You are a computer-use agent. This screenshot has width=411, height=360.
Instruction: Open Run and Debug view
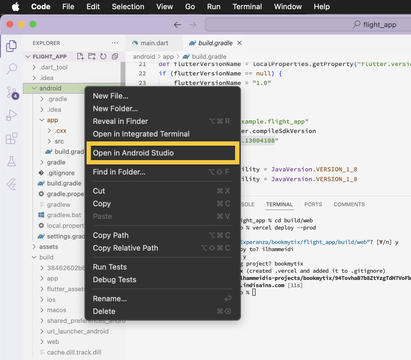click(x=12, y=115)
